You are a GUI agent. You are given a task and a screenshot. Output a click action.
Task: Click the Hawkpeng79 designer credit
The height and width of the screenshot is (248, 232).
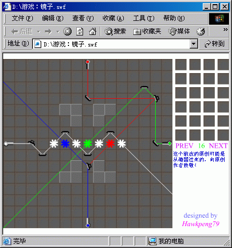click(201, 223)
